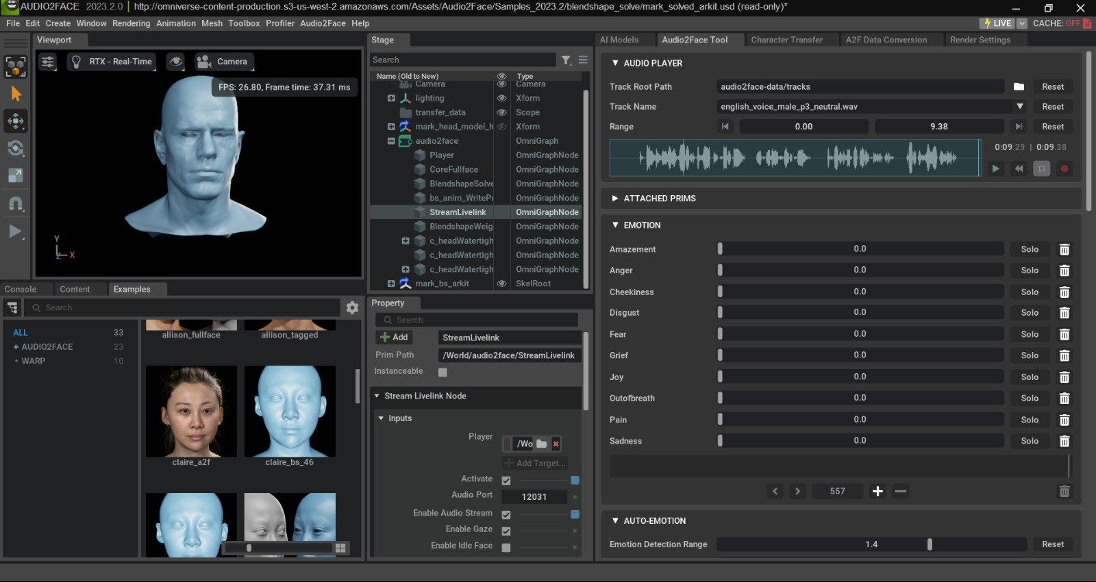Image resolution: width=1096 pixels, height=582 pixels.
Task: Open the Track Name dropdown
Action: (x=1019, y=107)
